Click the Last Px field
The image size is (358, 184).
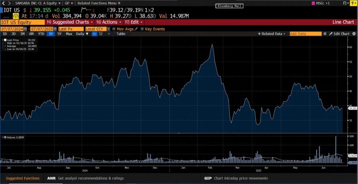(x=71, y=29)
